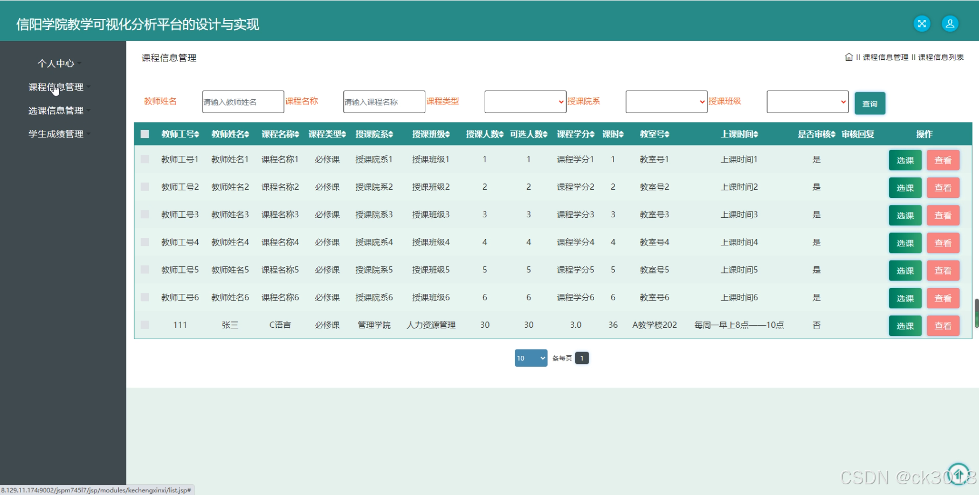Sort by 教师工号 column arrows
The width and height of the screenshot is (979, 495).
[197, 134]
